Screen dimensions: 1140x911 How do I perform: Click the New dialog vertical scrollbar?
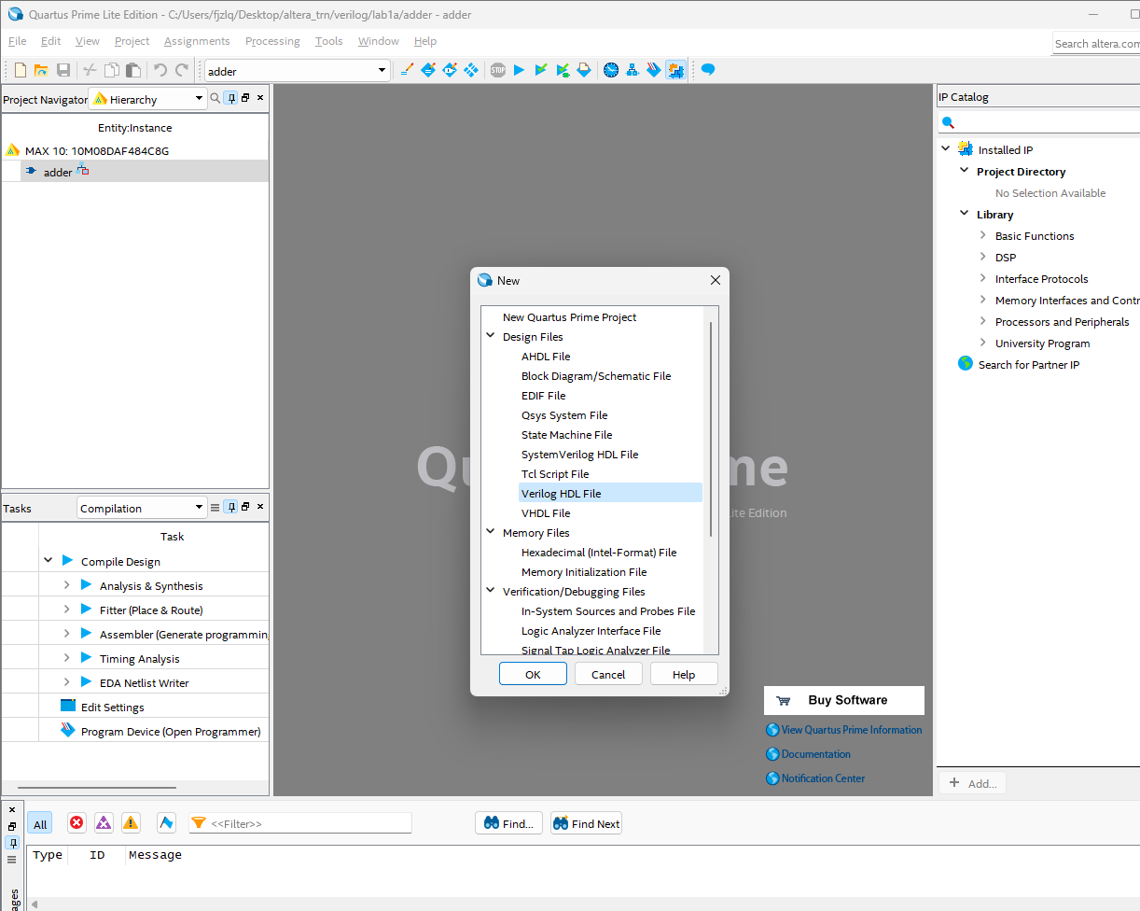(711, 429)
